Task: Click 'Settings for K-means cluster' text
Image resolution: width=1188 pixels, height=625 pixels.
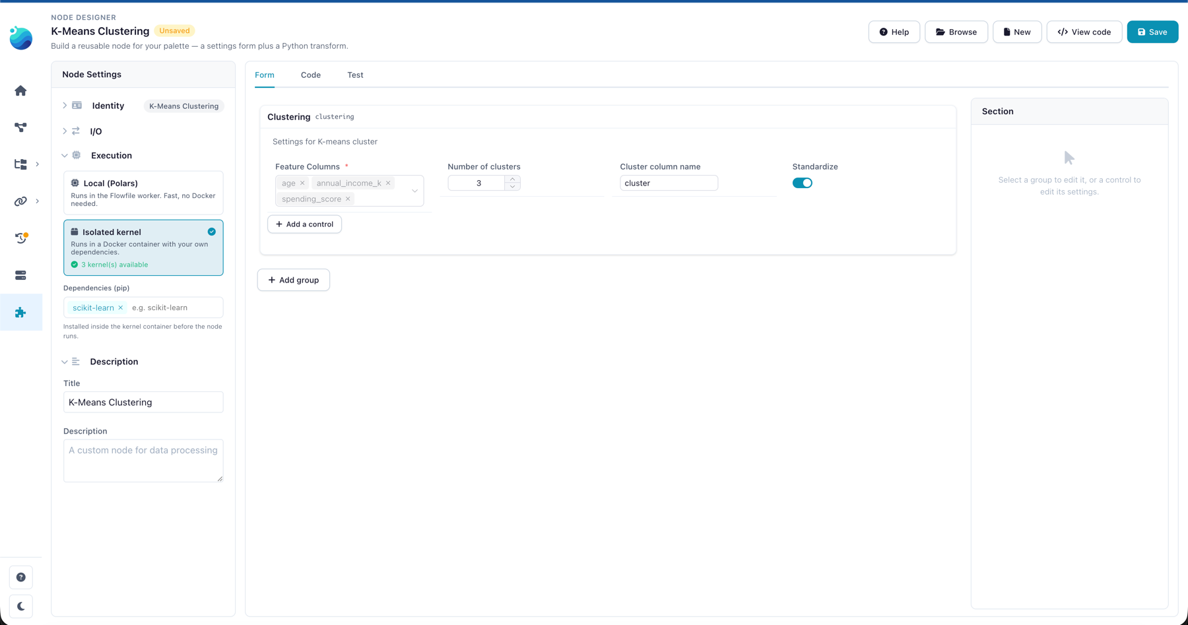Action: tap(325, 142)
